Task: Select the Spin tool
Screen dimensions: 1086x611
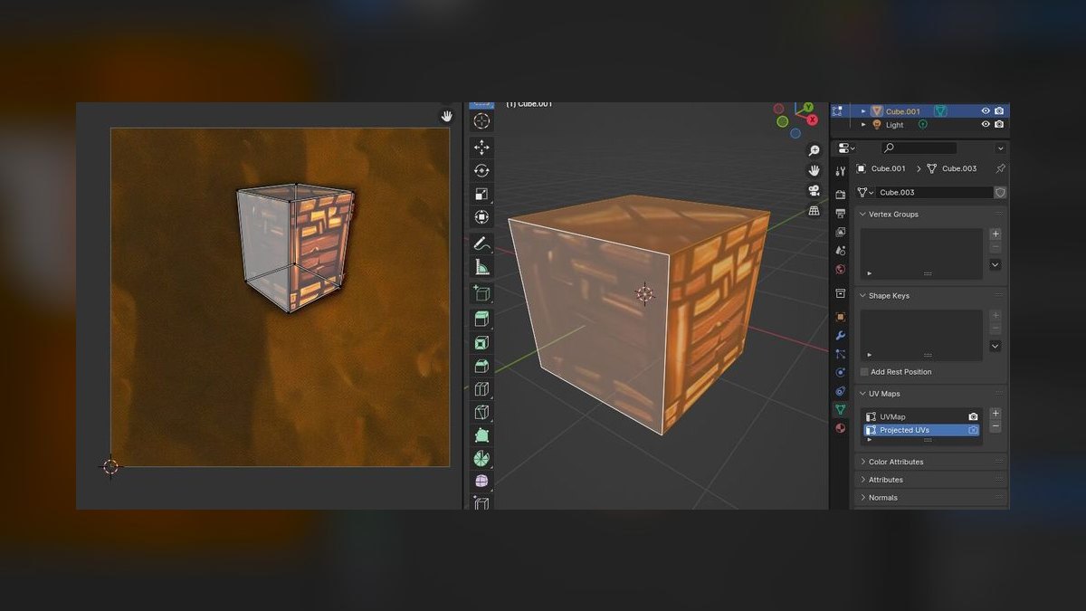Action: coord(481,458)
